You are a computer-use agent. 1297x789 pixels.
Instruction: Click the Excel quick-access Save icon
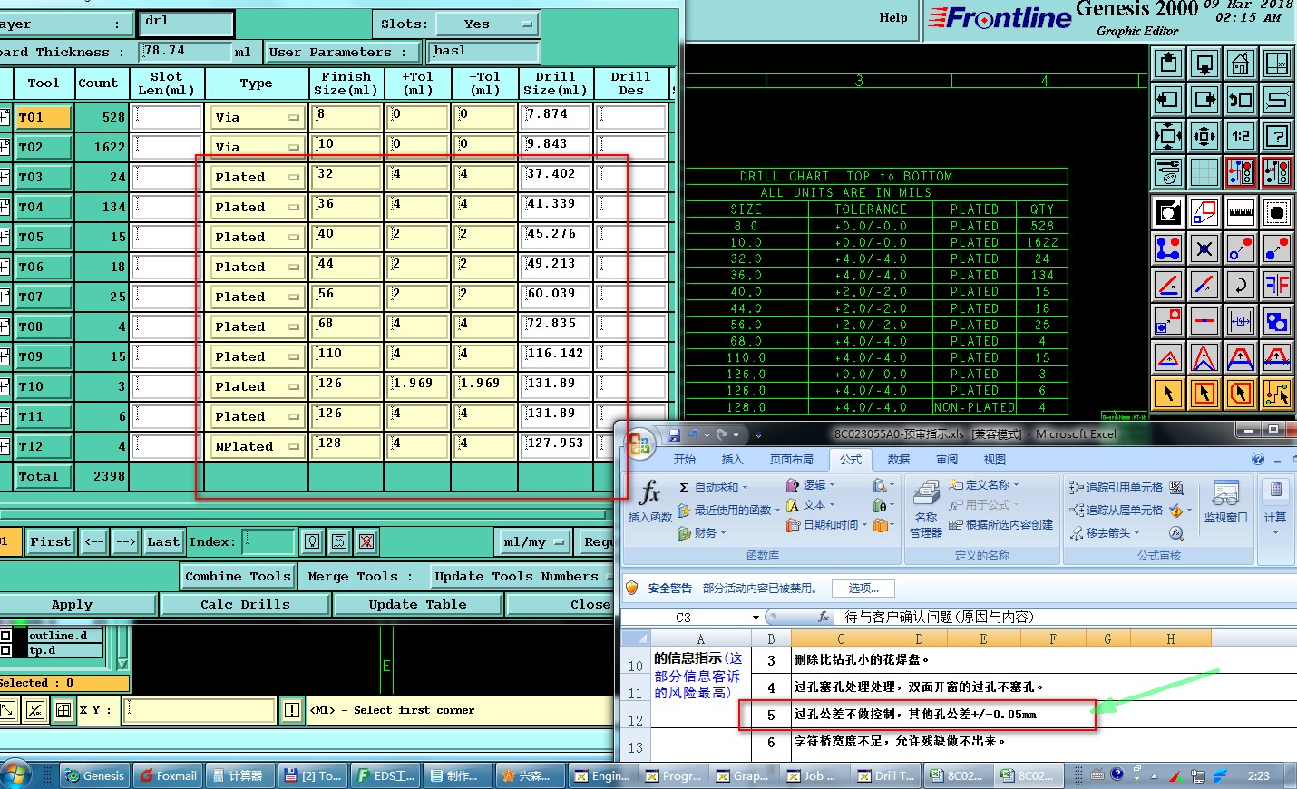[673, 434]
